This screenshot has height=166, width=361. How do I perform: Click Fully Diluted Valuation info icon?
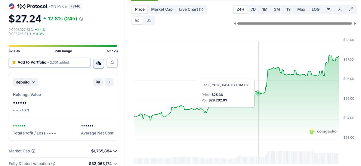click(53, 164)
